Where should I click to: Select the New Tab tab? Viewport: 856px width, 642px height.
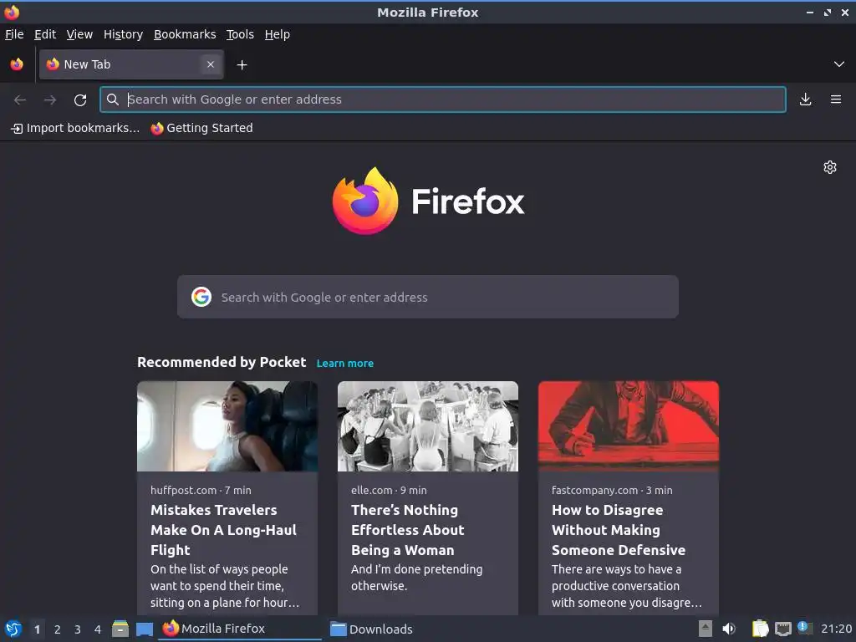(131, 64)
